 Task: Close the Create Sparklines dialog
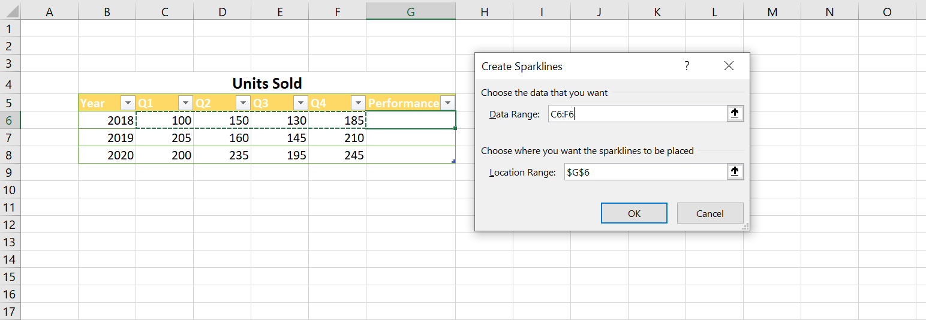pyautogui.click(x=729, y=66)
